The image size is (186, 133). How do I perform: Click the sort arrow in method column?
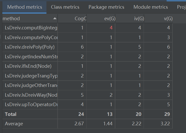point(55,19)
